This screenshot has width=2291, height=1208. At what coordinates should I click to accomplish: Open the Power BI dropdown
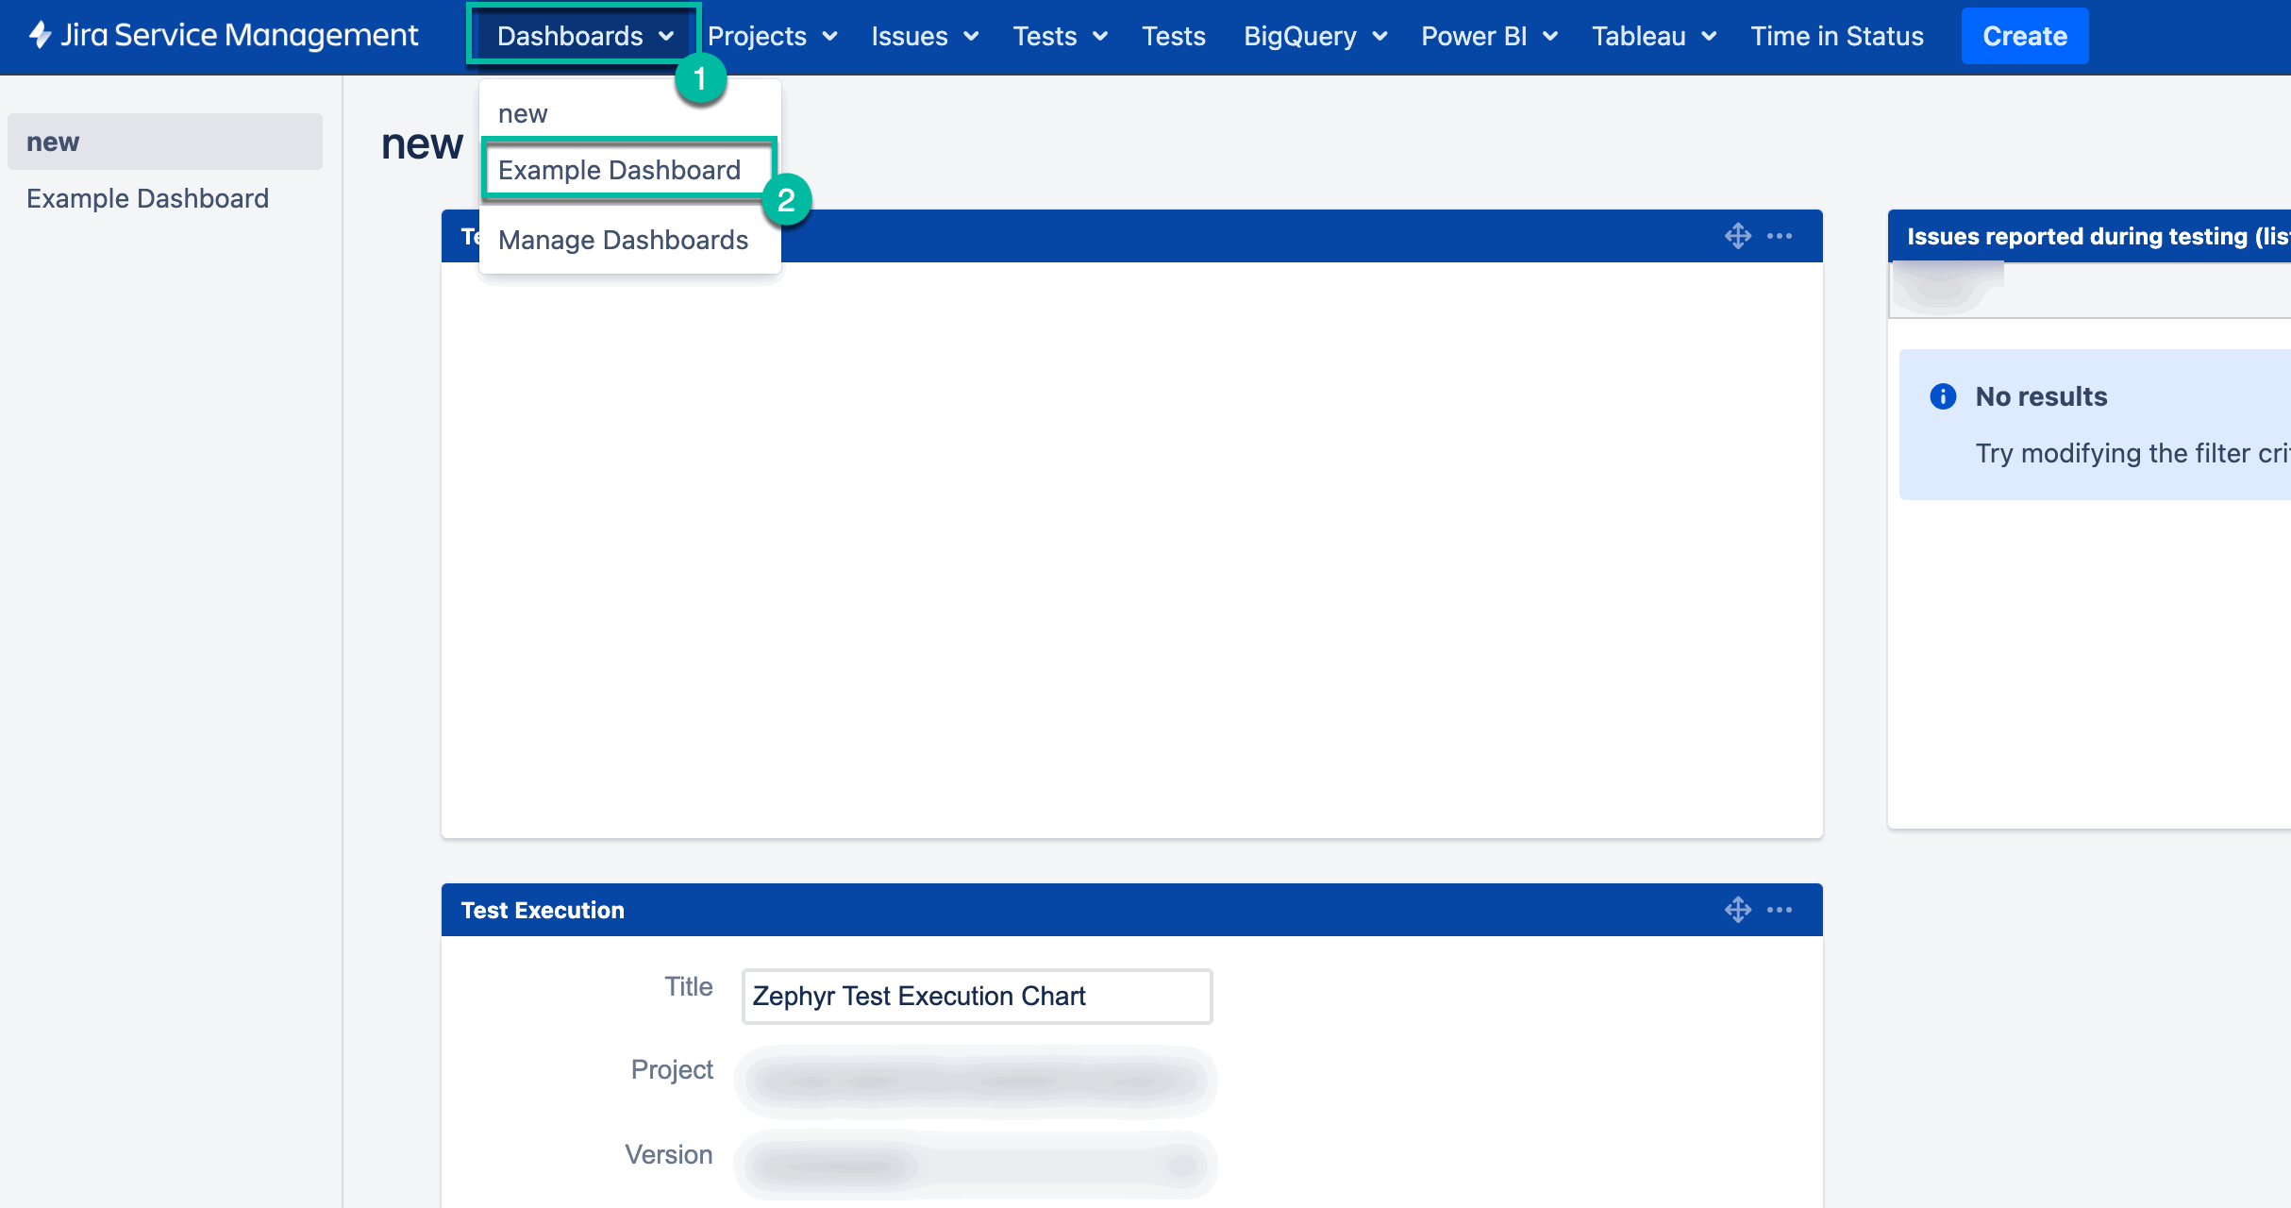pyautogui.click(x=1488, y=37)
